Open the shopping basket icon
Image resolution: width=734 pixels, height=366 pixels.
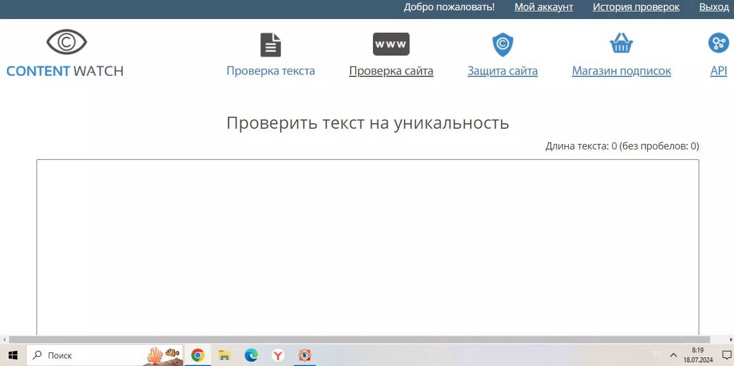point(621,43)
